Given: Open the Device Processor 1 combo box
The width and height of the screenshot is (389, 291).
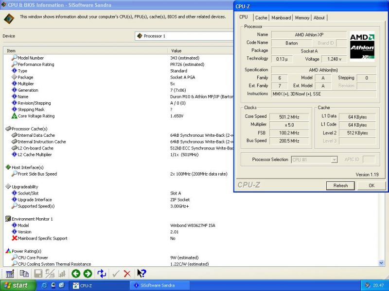Looking at the screenshot, I should (184, 36).
